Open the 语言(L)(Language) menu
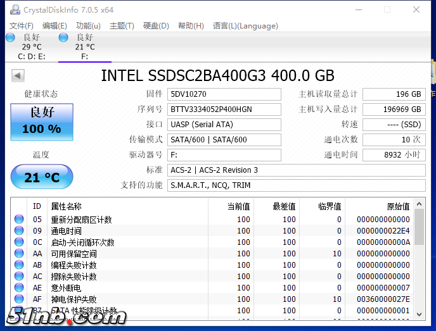436x331 pixels. (245, 26)
